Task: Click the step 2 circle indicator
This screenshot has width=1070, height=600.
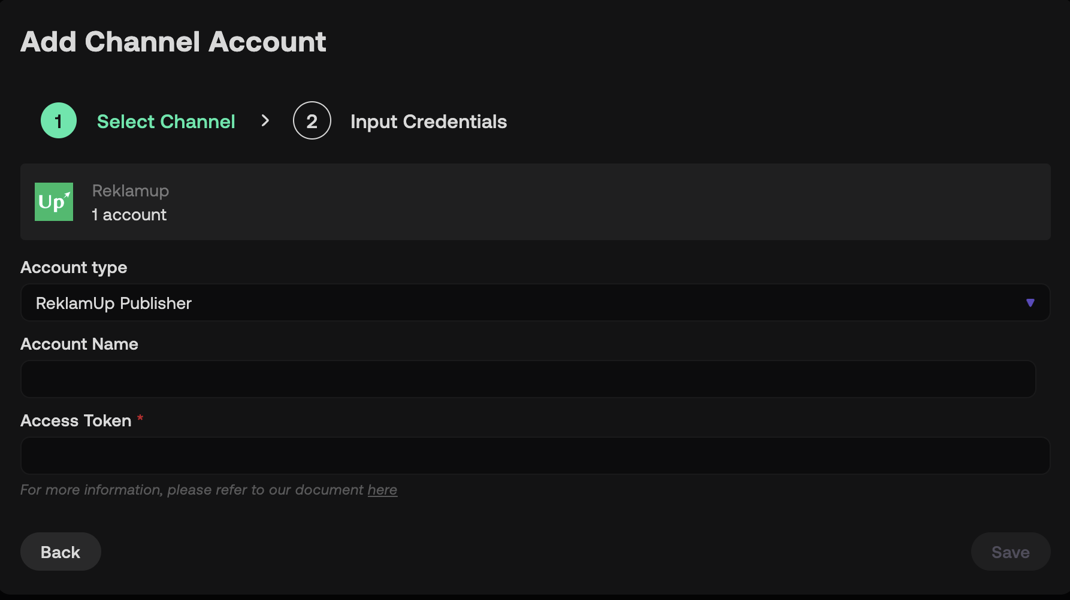Action: point(312,120)
